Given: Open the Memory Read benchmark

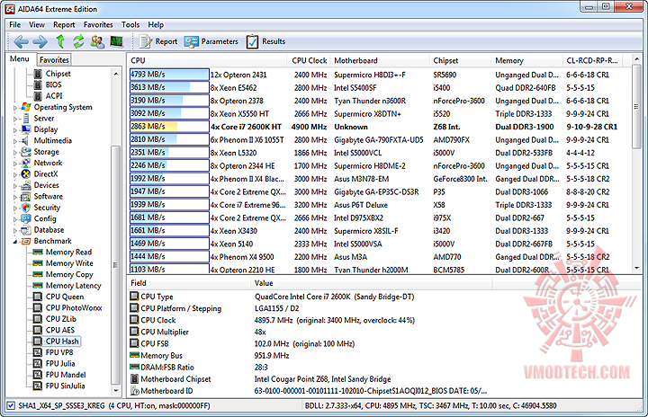Looking at the screenshot, I should [x=68, y=252].
